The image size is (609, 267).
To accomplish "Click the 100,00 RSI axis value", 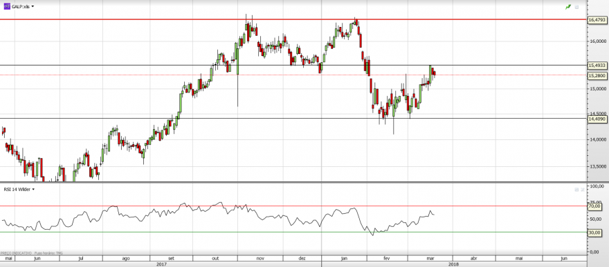I will point(597,186).
